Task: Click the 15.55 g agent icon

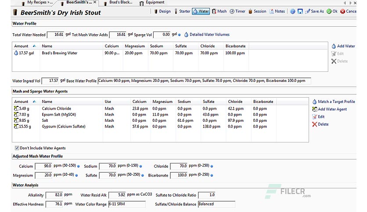Action: 16,126
